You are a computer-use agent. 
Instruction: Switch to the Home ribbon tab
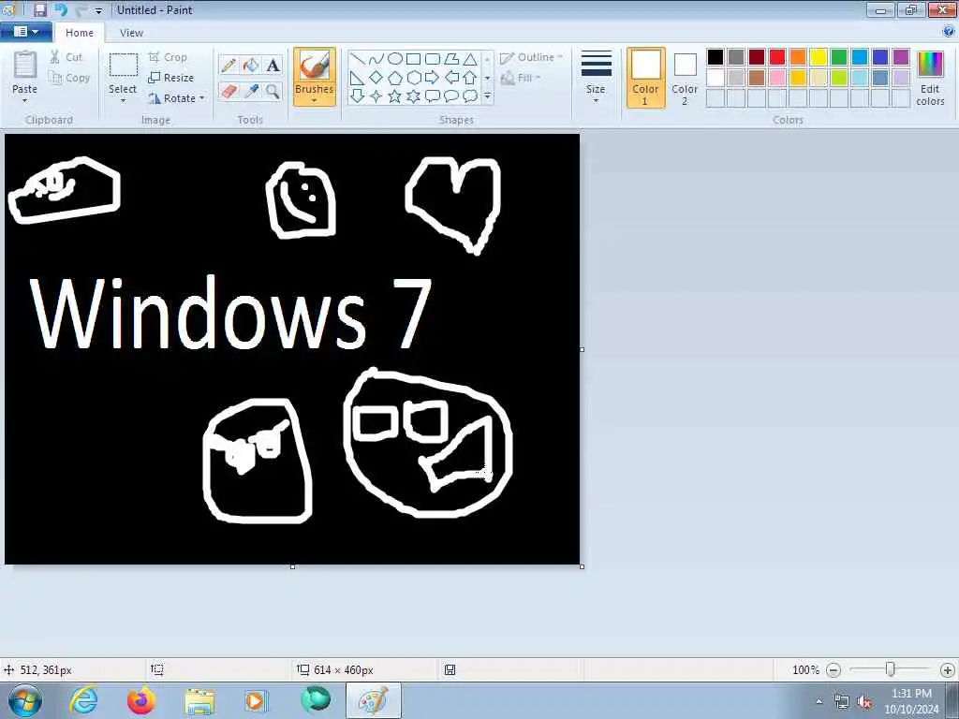coord(80,33)
